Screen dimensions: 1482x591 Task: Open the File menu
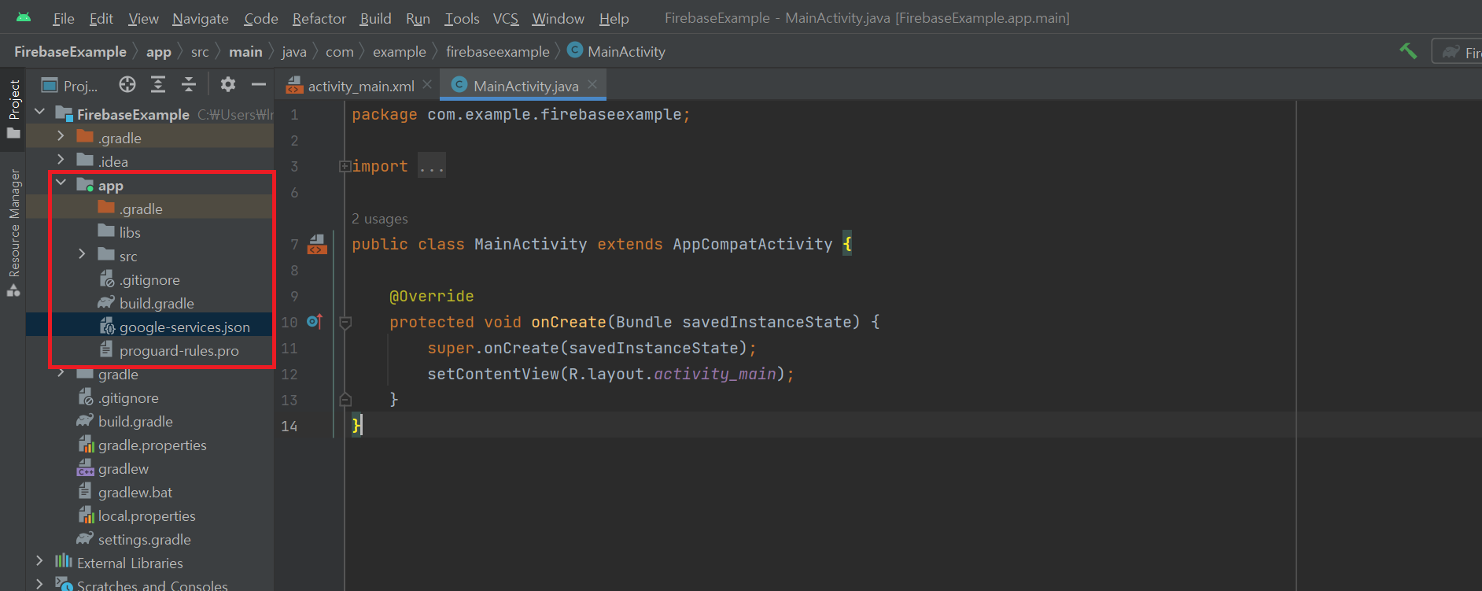(64, 18)
